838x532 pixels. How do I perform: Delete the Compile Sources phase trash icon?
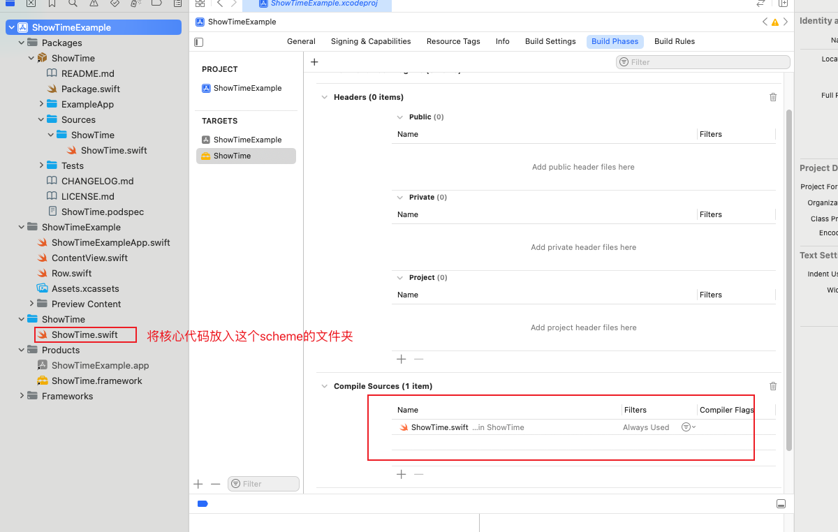click(773, 386)
